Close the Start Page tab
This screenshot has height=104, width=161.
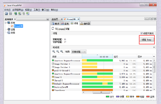pyautogui.click(x=62, y=19)
